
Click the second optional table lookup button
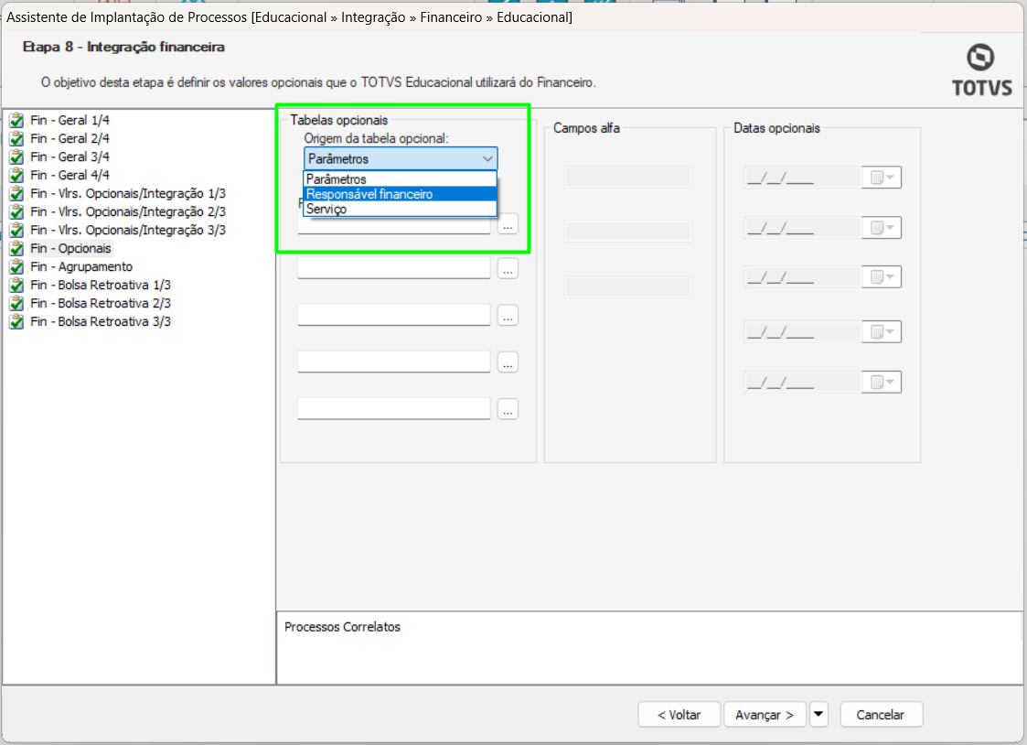tap(508, 269)
